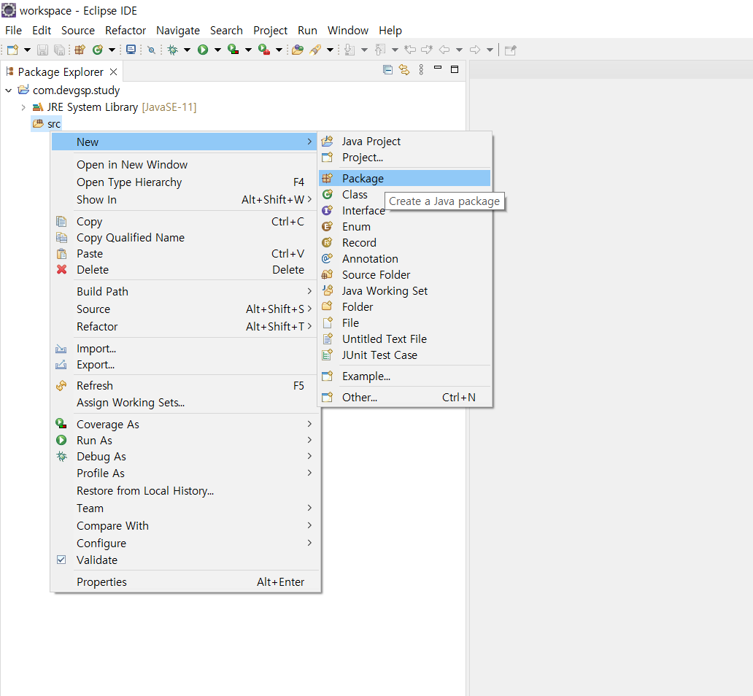This screenshot has height=696, width=753.
Task: Click the Run Last Tool icon
Action: point(264,50)
